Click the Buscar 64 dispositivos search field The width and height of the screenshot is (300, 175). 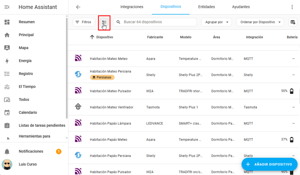pos(158,22)
